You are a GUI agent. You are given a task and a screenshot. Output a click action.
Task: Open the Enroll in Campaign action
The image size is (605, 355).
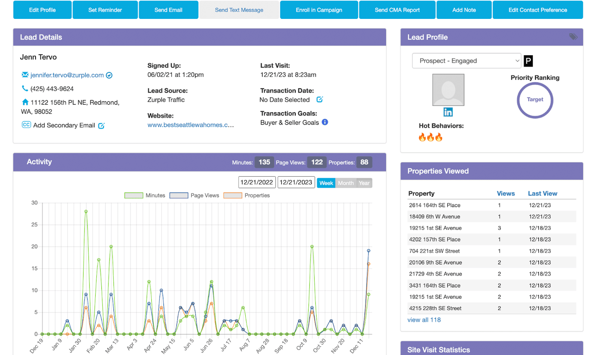tap(319, 10)
